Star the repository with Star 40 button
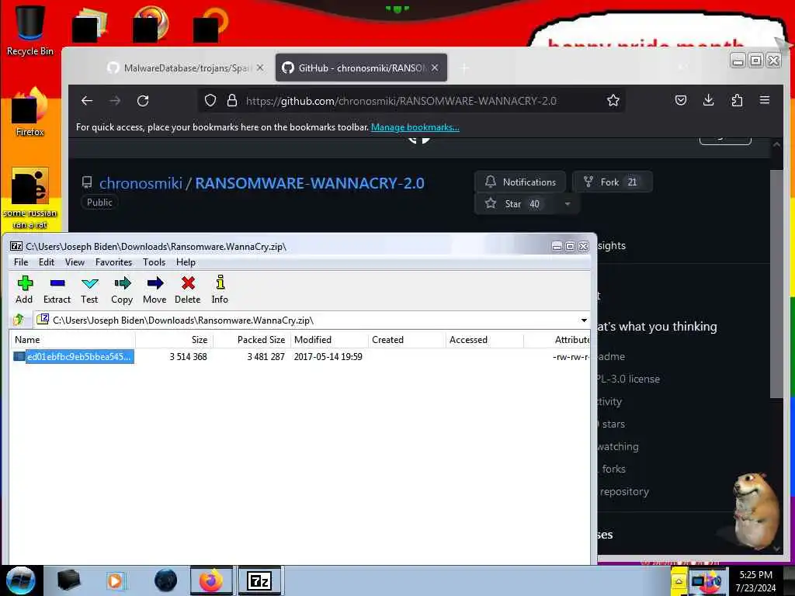 [x=516, y=204]
